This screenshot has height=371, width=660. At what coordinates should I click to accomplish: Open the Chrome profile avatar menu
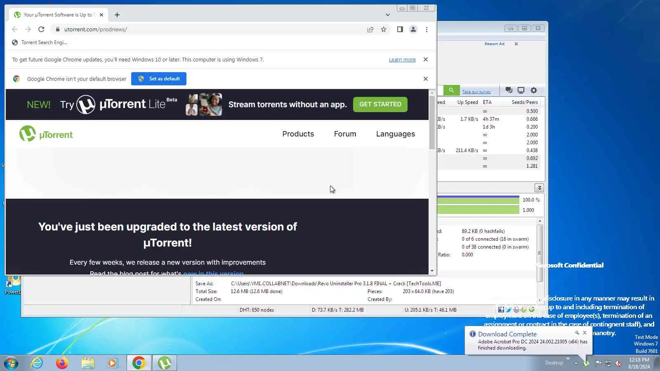pos(413,29)
